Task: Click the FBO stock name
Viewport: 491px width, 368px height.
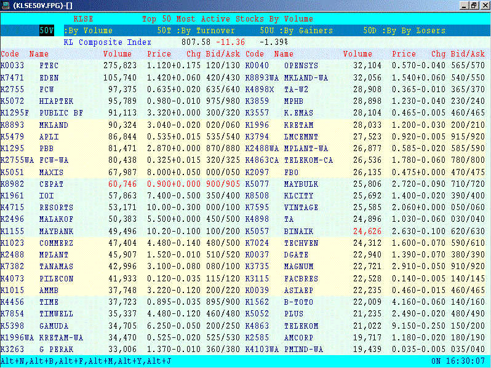Action: coord(292,172)
